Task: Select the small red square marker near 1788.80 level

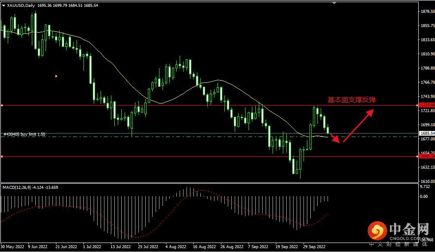Action: tap(56, 76)
